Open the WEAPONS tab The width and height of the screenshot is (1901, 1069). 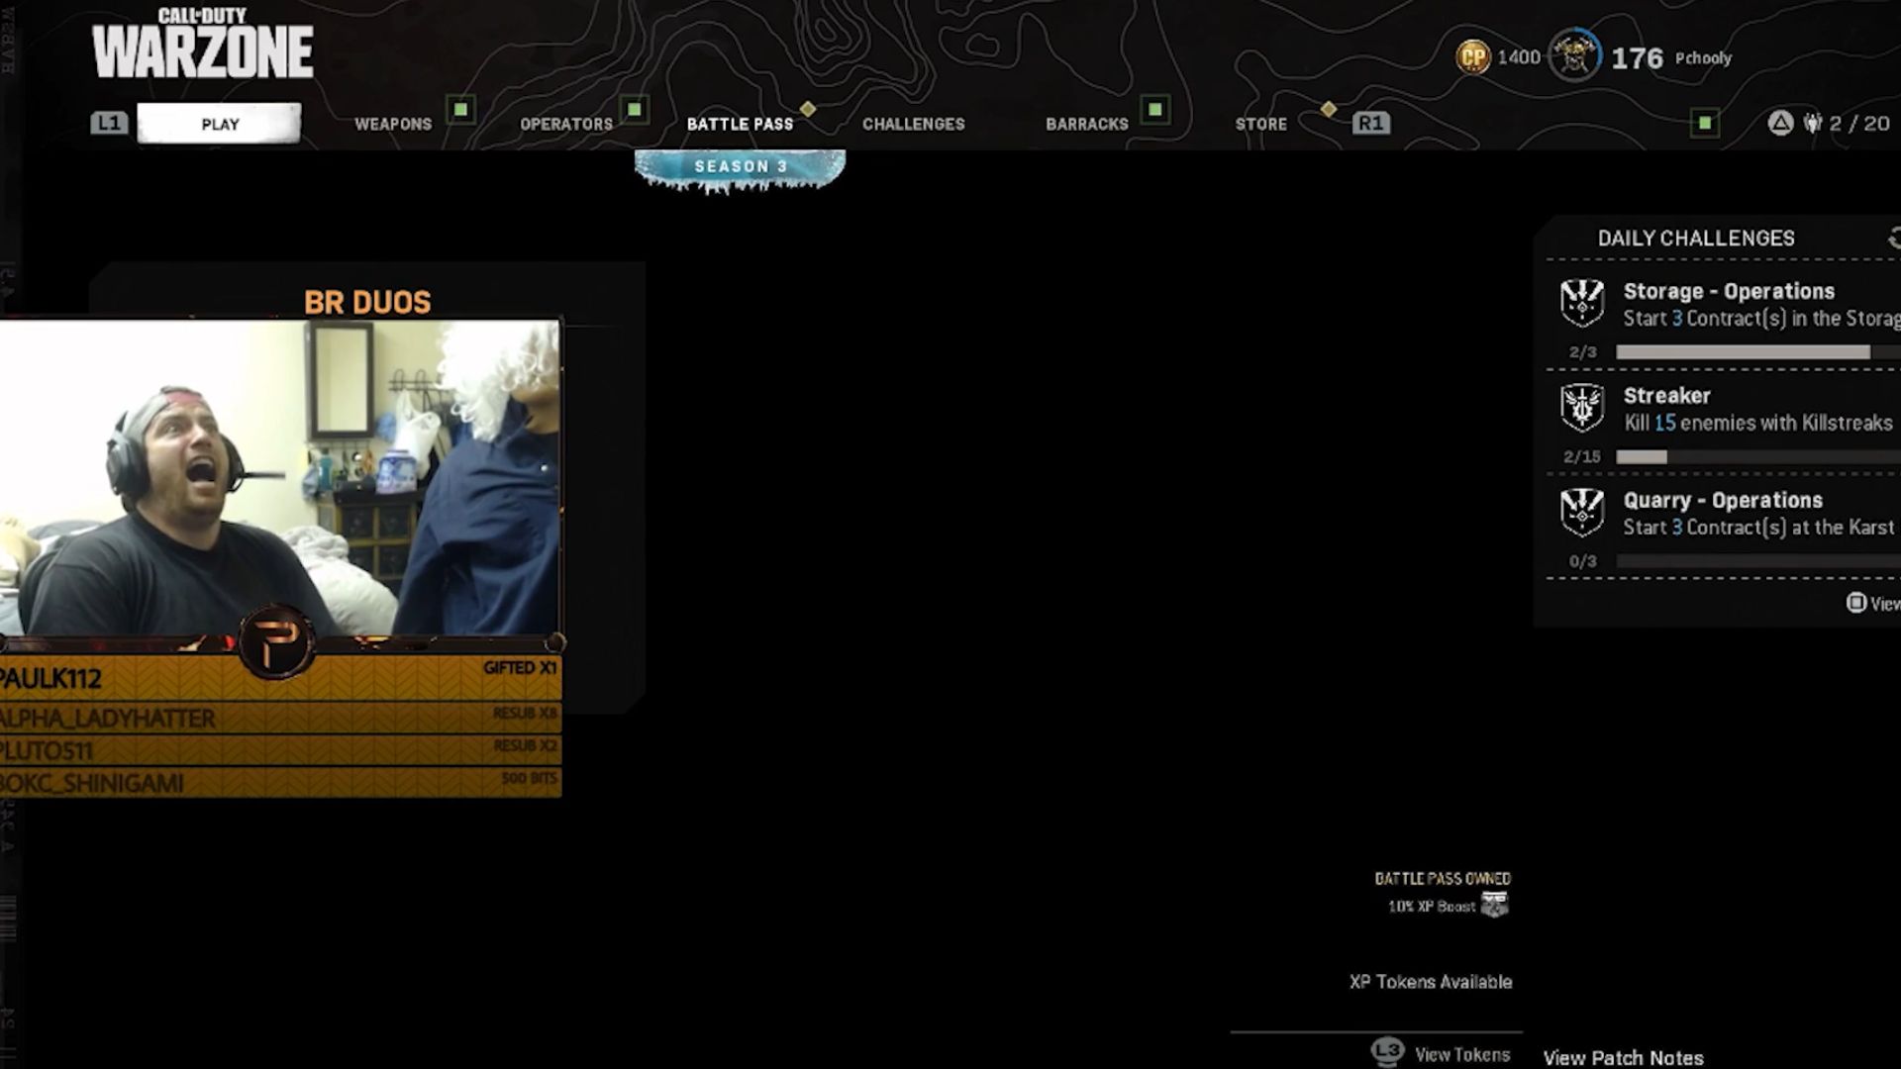[x=393, y=124]
